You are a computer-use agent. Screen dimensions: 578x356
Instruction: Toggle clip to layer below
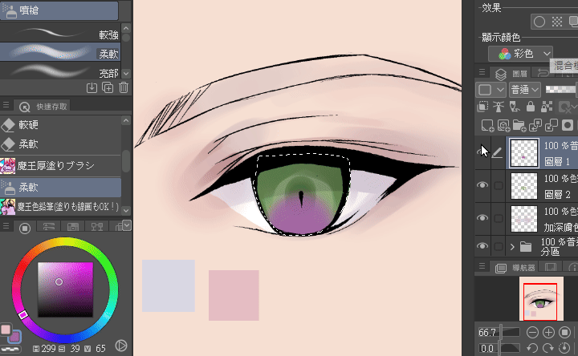pos(482,107)
